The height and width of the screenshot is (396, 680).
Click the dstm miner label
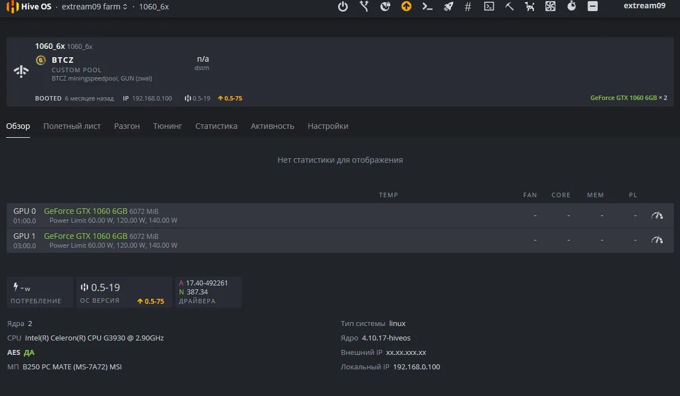202,68
